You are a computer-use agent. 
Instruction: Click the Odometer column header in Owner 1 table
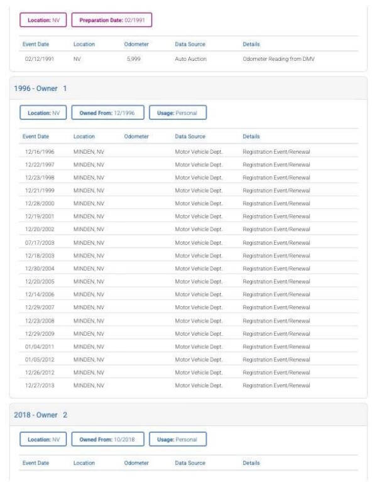click(x=136, y=136)
